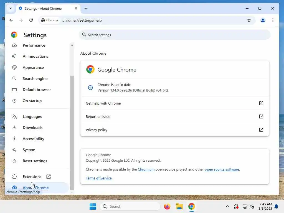
Task: Click the Chrome site info chip
Action: 50,20
